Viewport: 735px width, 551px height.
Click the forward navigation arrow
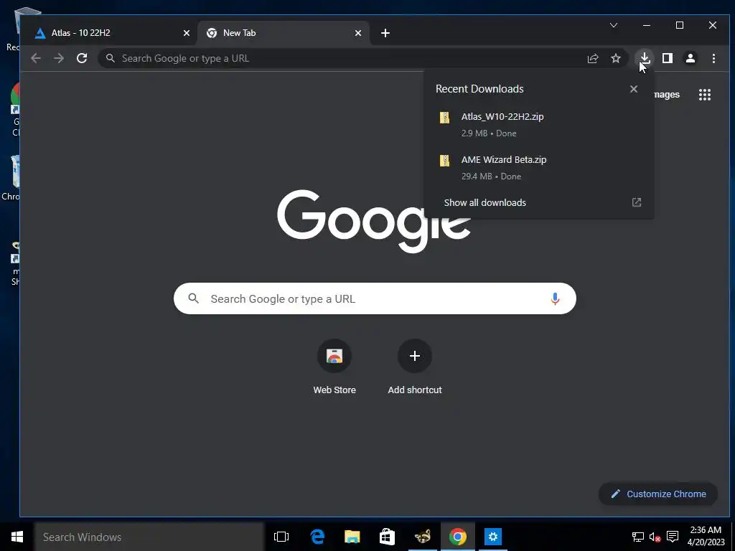click(59, 58)
